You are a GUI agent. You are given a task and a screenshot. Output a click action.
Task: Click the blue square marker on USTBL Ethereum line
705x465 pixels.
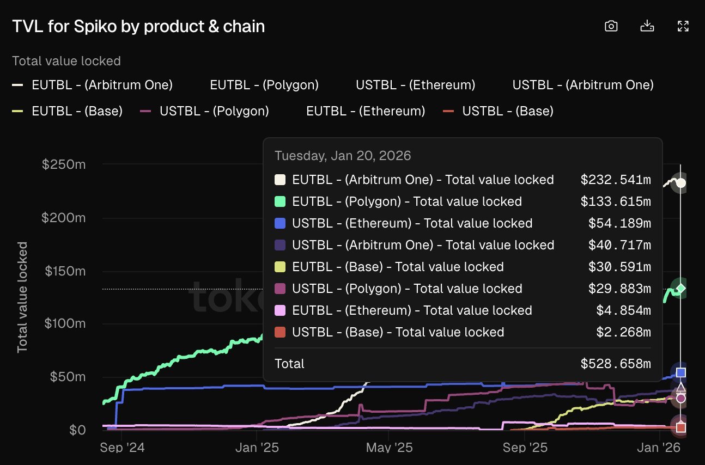(x=680, y=372)
